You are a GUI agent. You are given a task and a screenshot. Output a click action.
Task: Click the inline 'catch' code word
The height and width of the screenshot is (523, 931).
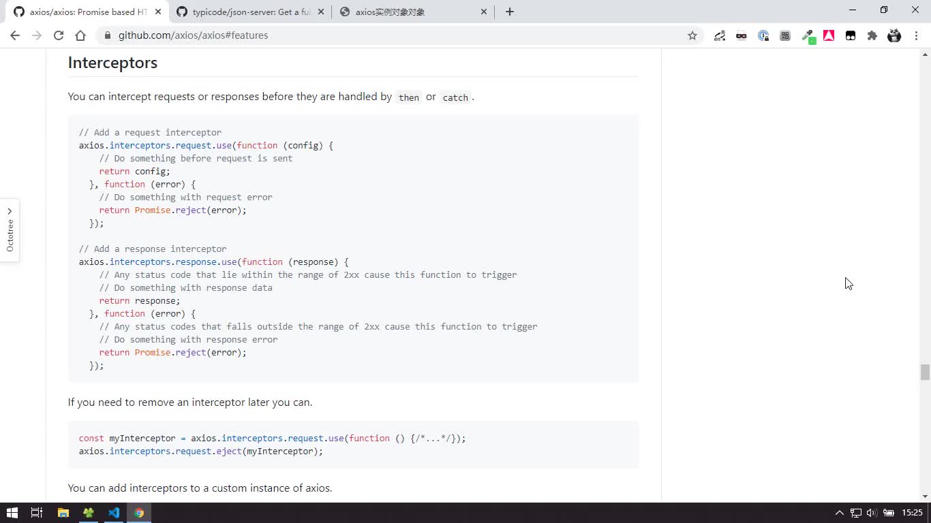[455, 97]
